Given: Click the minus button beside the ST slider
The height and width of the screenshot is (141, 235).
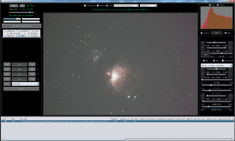Looking at the screenshot, I should tap(202, 70).
